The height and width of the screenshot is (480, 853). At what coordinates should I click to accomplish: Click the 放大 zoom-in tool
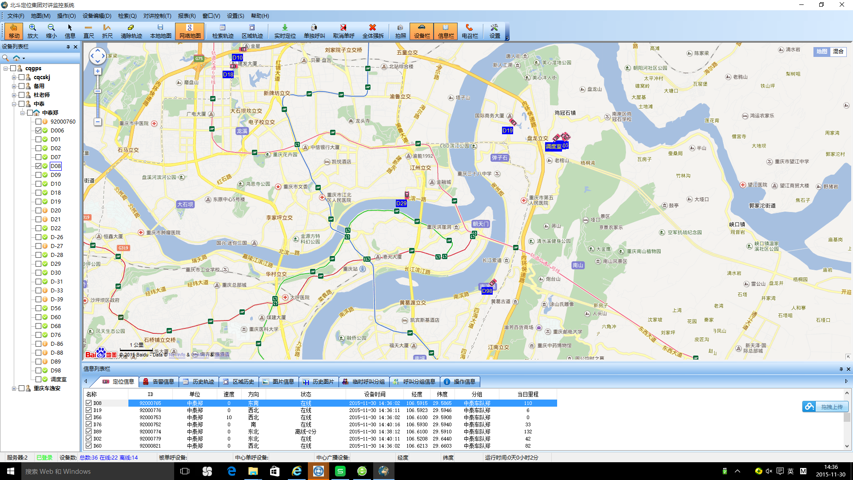point(32,32)
